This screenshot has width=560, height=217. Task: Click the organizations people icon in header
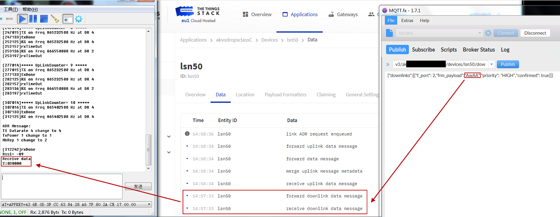tap(371, 15)
